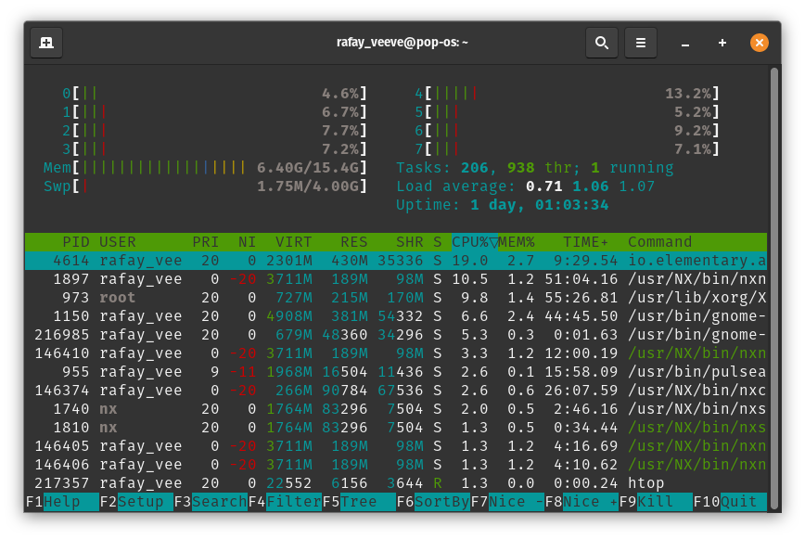This screenshot has height=539, width=805.
Task: Apply a process filter with F4
Action: point(283,501)
